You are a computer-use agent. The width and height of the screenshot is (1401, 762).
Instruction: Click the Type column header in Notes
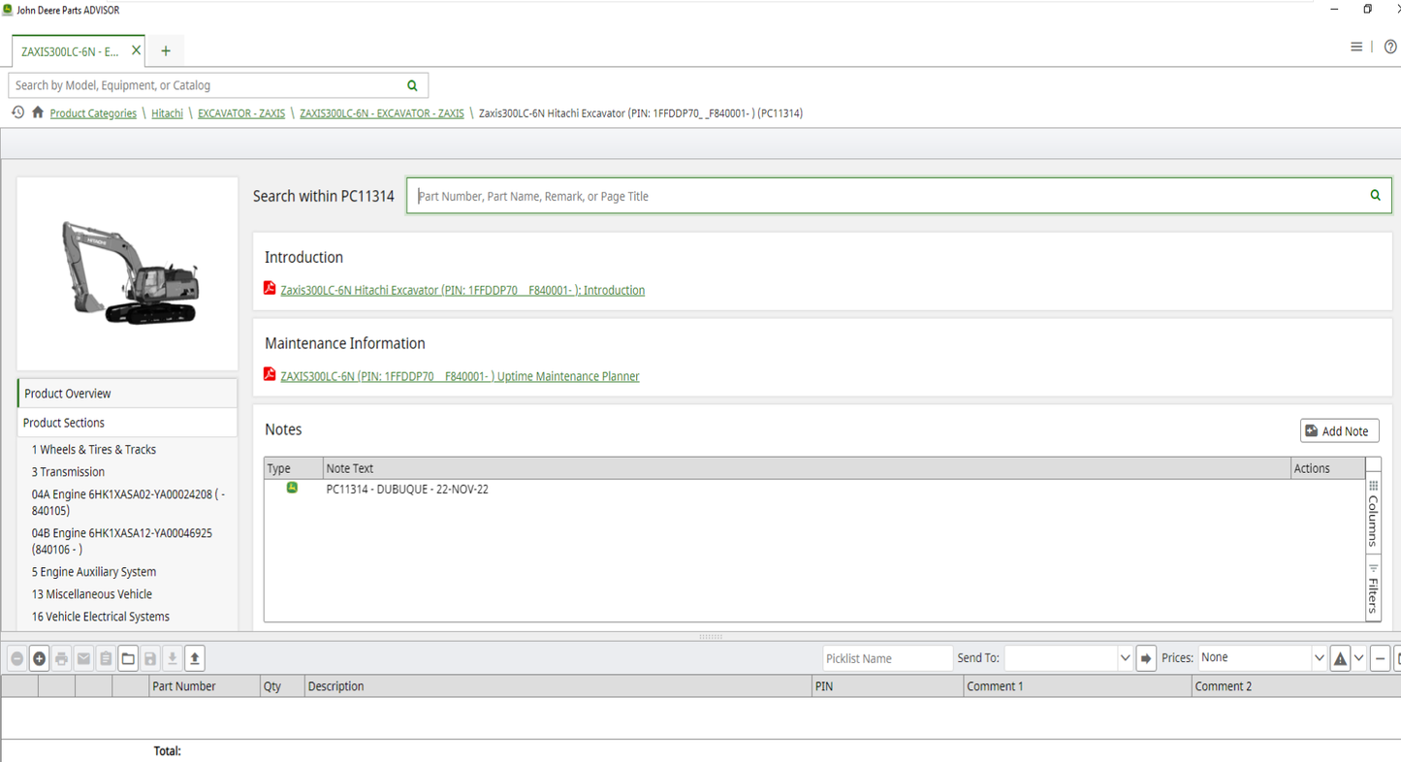(x=293, y=468)
